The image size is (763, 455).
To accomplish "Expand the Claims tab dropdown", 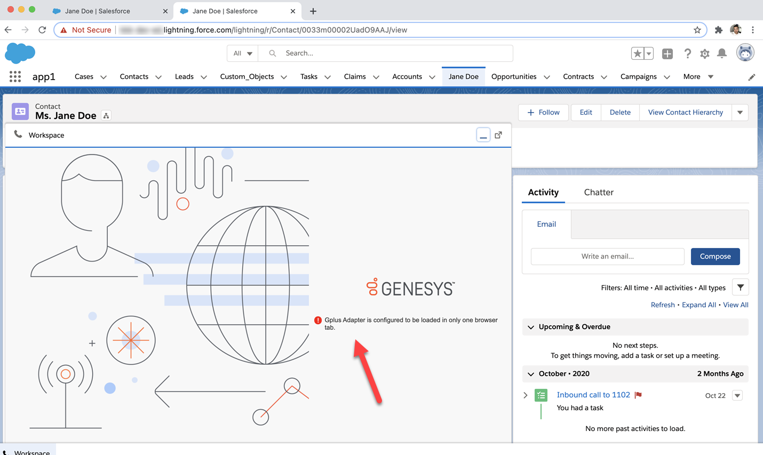I will 376,77.
